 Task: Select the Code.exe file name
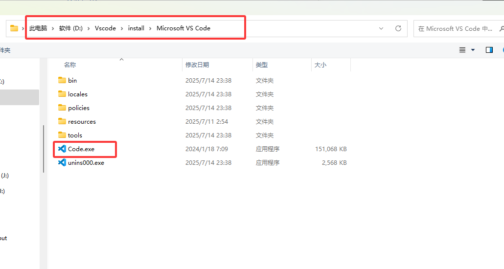click(x=81, y=149)
